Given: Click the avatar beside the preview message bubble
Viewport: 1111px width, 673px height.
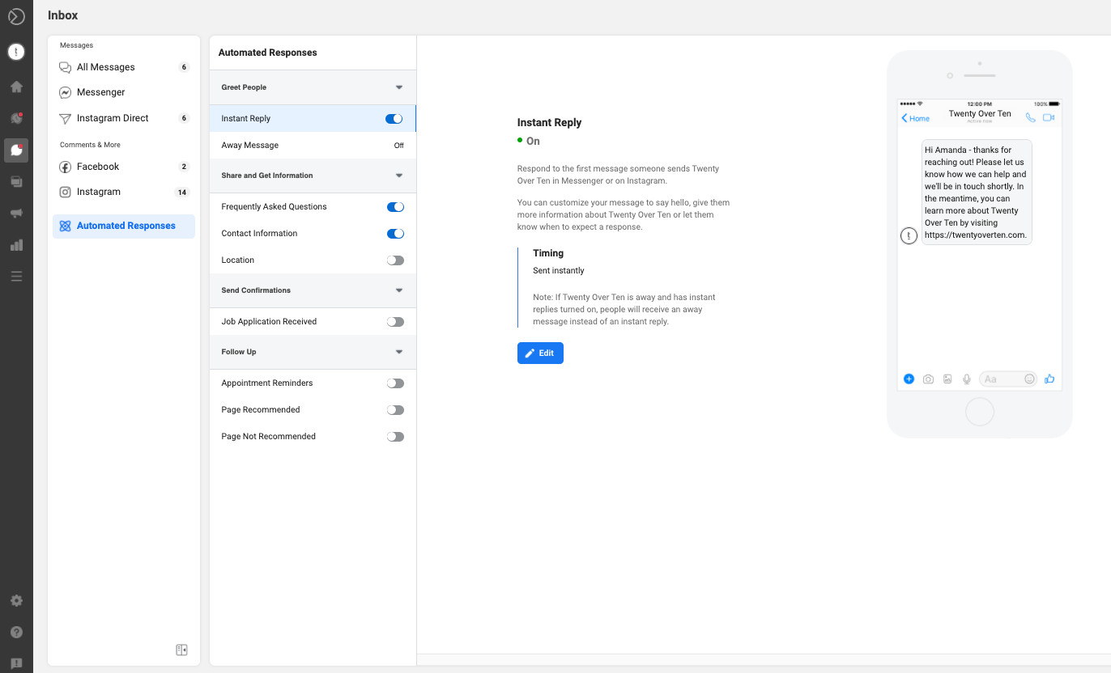Looking at the screenshot, I should click(909, 235).
